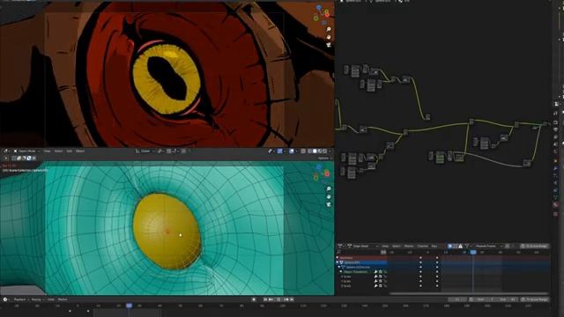The width and height of the screenshot is (564, 317).
Task: Switch to solid viewport shading
Action: tap(315, 151)
